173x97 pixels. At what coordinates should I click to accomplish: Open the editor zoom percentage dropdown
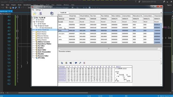(6, 93)
